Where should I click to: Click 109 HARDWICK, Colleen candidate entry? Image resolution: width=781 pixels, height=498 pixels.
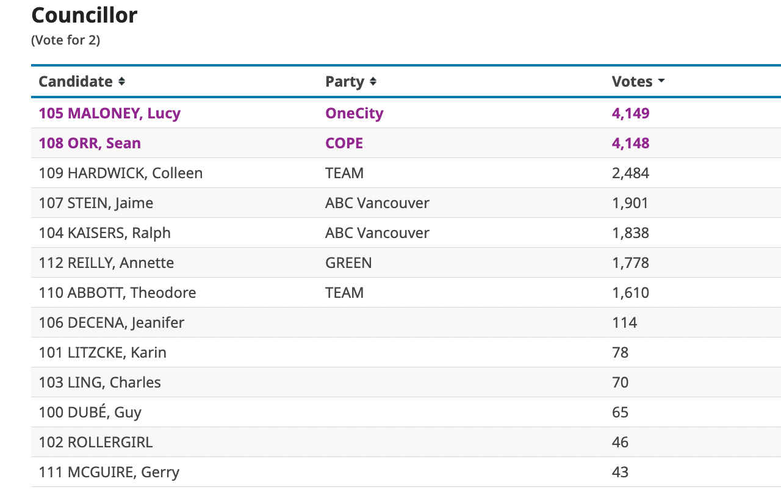pos(121,173)
